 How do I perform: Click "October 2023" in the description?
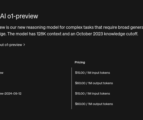pyautogui.click(x=90, y=34)
